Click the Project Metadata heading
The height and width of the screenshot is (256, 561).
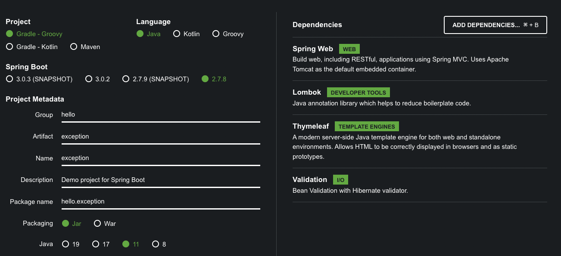coord(35,99)
